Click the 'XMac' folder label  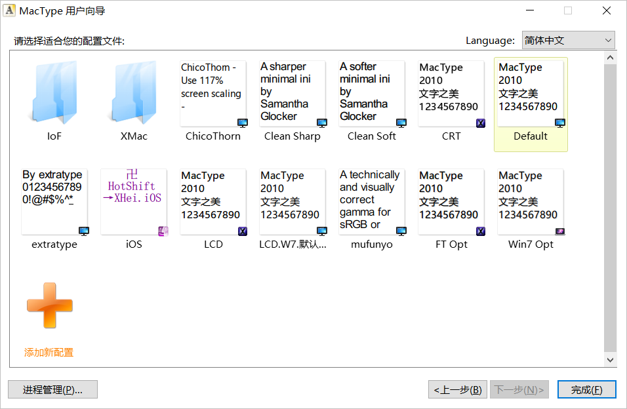134,136
